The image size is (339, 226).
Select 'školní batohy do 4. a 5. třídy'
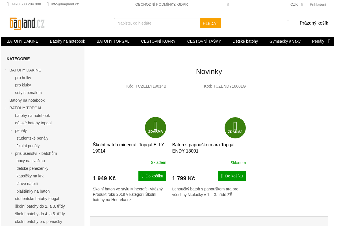(x=40, y=214)
